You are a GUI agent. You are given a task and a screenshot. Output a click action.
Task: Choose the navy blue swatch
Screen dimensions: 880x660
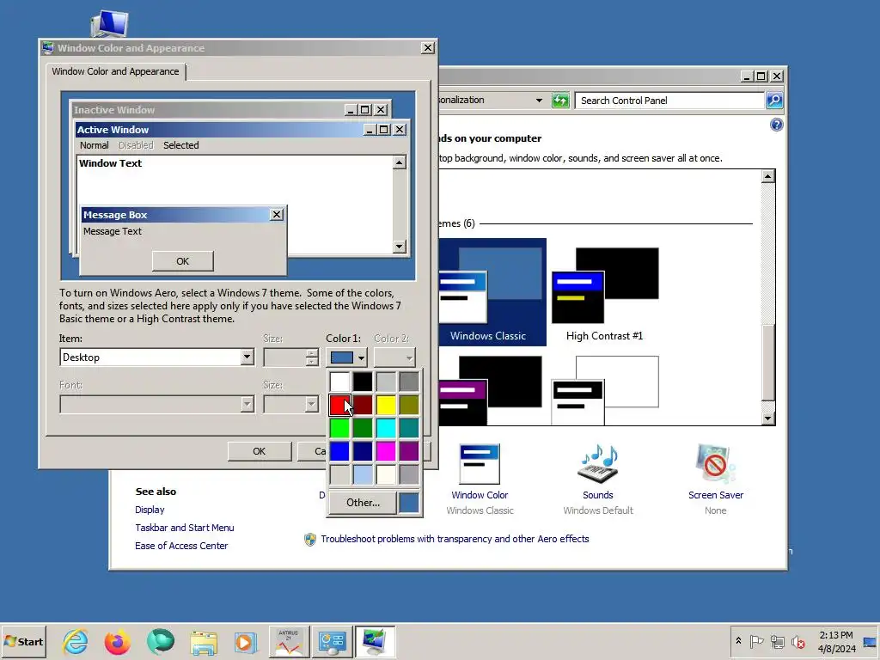tap(363, 451)
